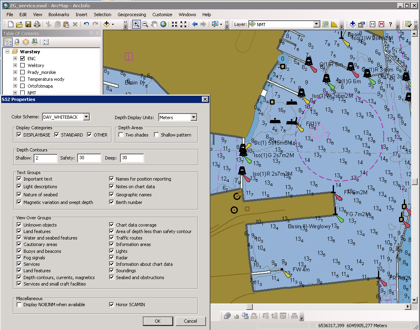420x330 pixels.
Task: Choose the Select Features arrow tool
Action: coord(215,24)
